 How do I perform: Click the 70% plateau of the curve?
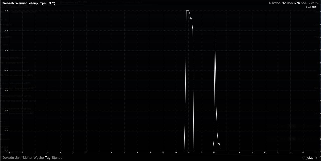(x=187, y=11)
